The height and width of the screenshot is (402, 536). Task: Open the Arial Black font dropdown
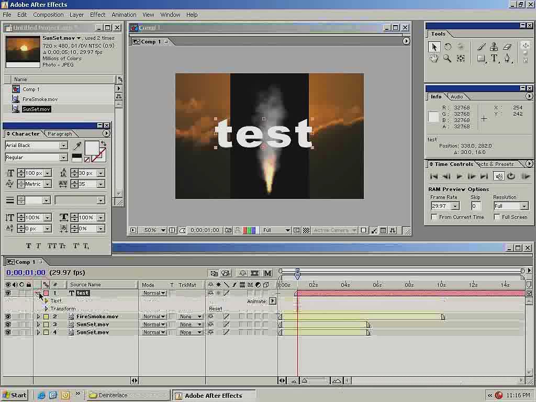(63, 146)
